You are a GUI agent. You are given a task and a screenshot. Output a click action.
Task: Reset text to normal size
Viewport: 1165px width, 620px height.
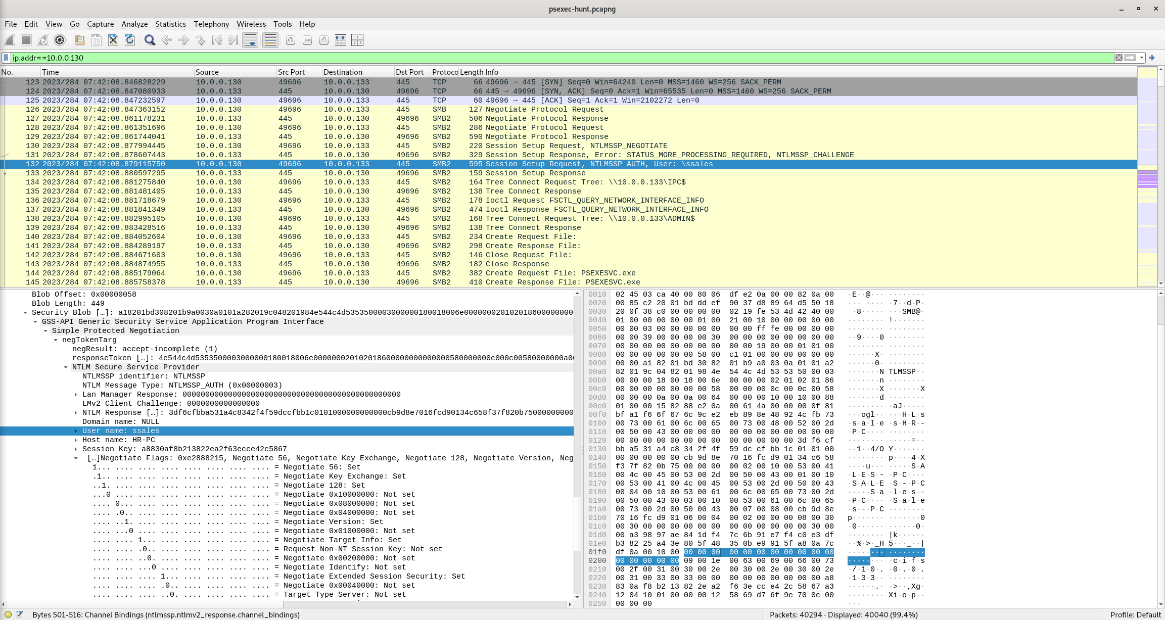324,40
